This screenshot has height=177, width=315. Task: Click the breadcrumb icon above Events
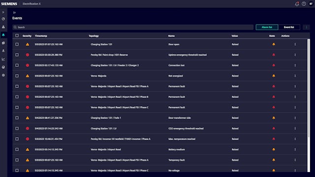14,12
